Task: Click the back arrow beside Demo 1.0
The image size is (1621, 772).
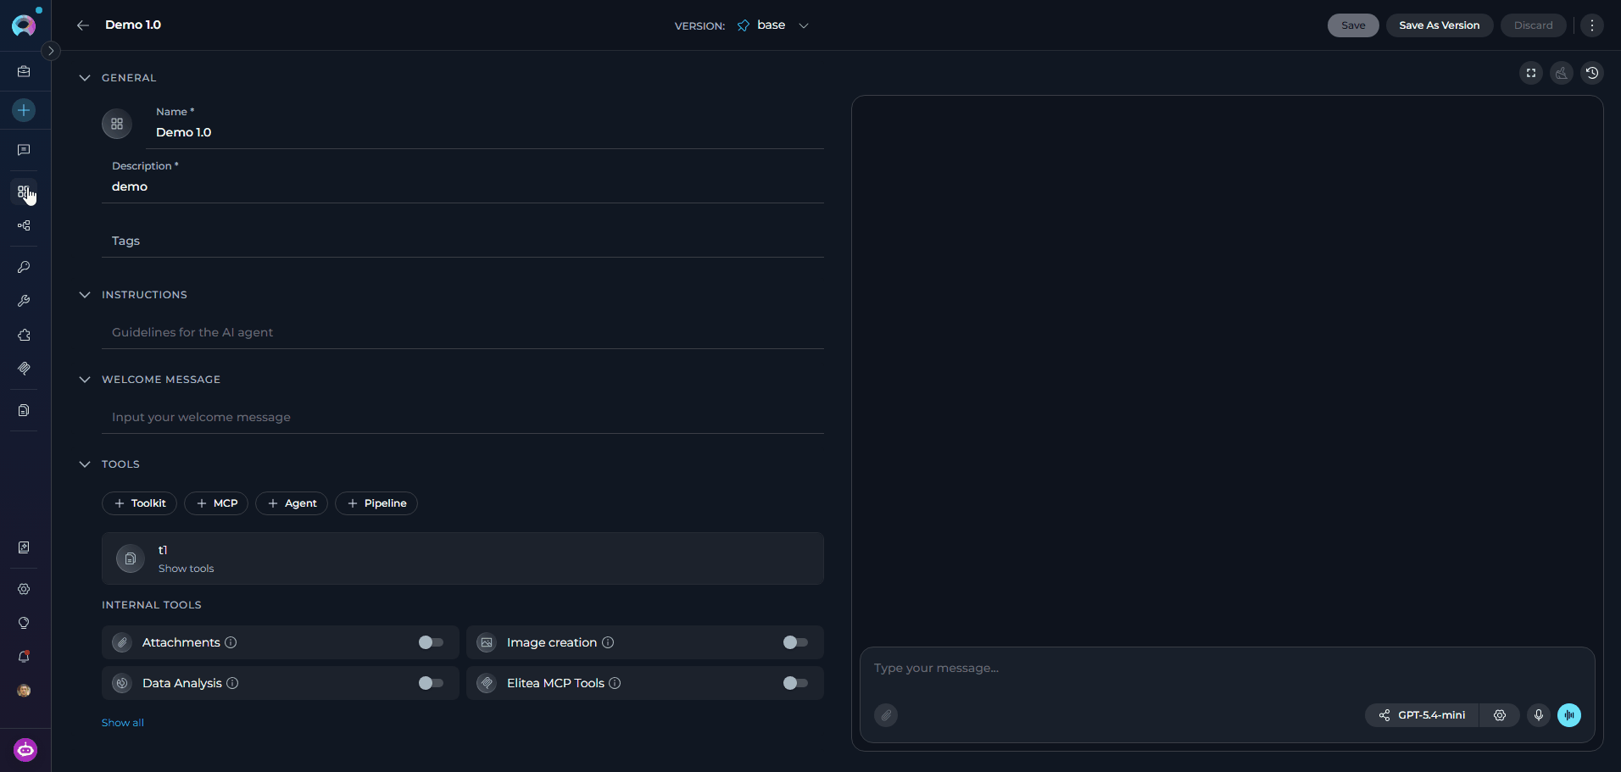Action: (83, 25)
